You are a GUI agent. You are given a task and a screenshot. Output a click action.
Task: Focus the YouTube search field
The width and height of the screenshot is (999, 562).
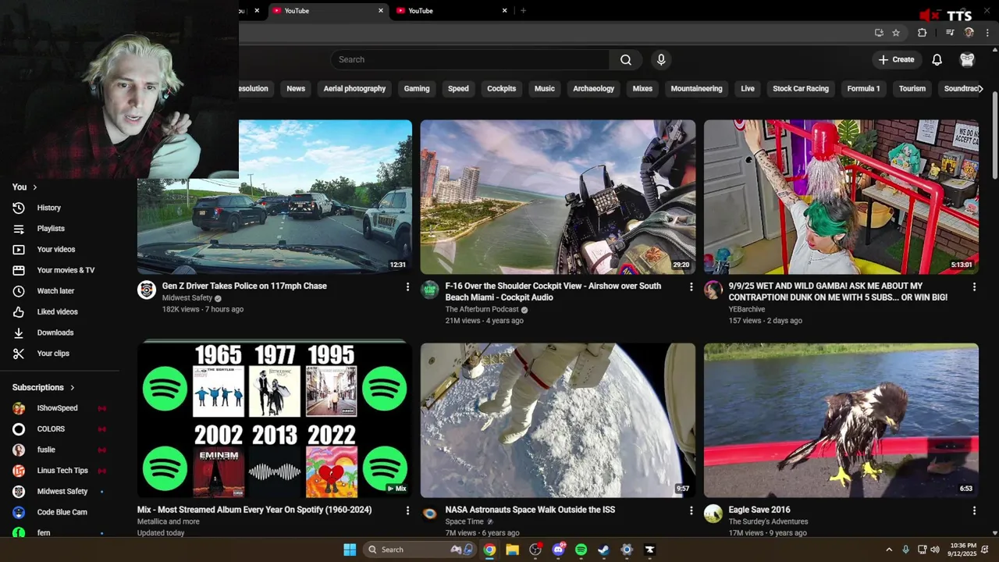pyautogui.click(x=470, y=59)
